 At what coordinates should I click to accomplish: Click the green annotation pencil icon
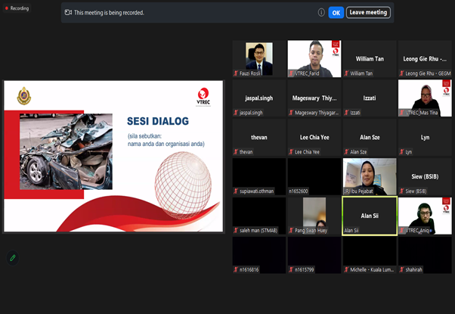12,258
